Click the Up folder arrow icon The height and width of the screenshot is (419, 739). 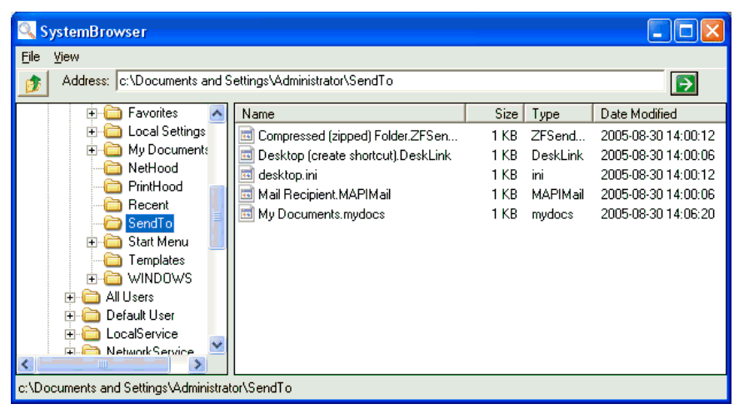click(x=32, y=82)
